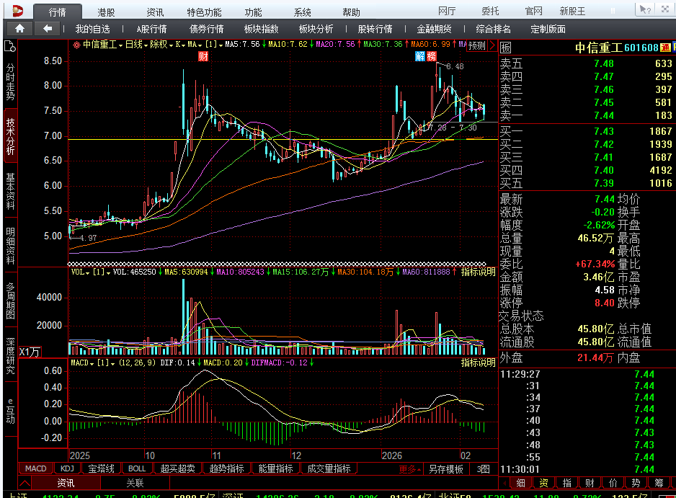Click the help cursor icon at top right

tap(644, 9)
